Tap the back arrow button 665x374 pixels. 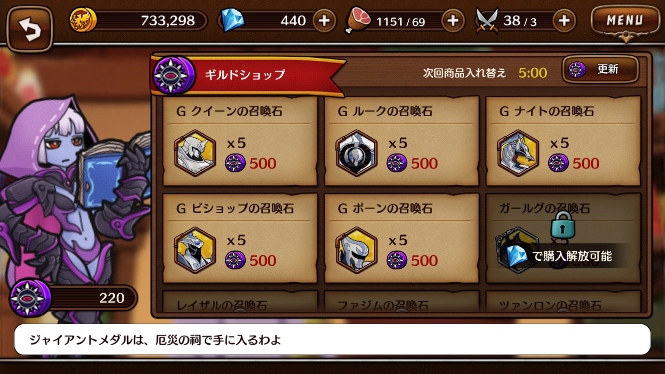tap(30, 29)
